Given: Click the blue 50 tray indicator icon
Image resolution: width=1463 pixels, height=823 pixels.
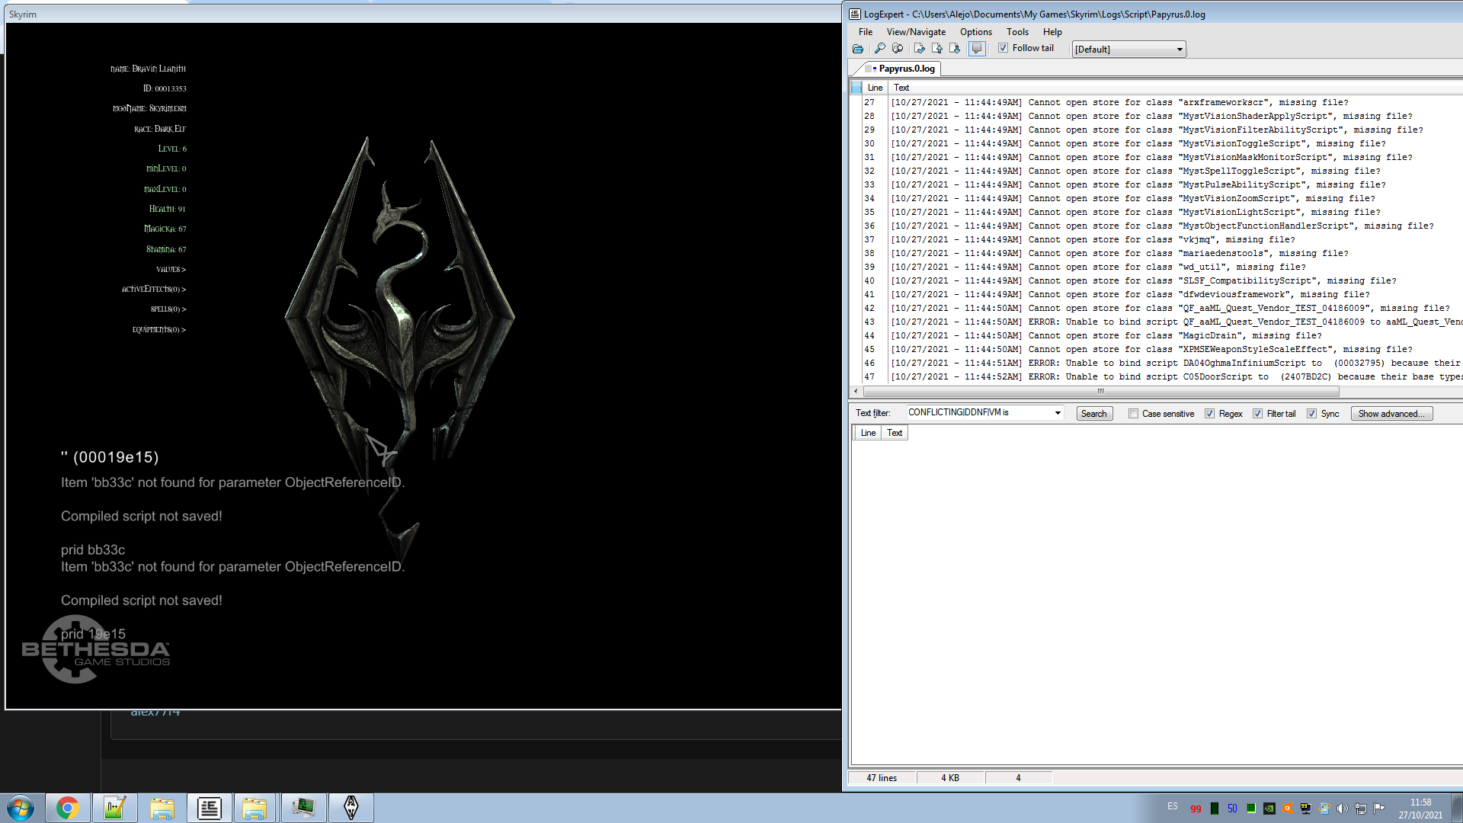Looking at the screenshot, I should coord(1233,809).
